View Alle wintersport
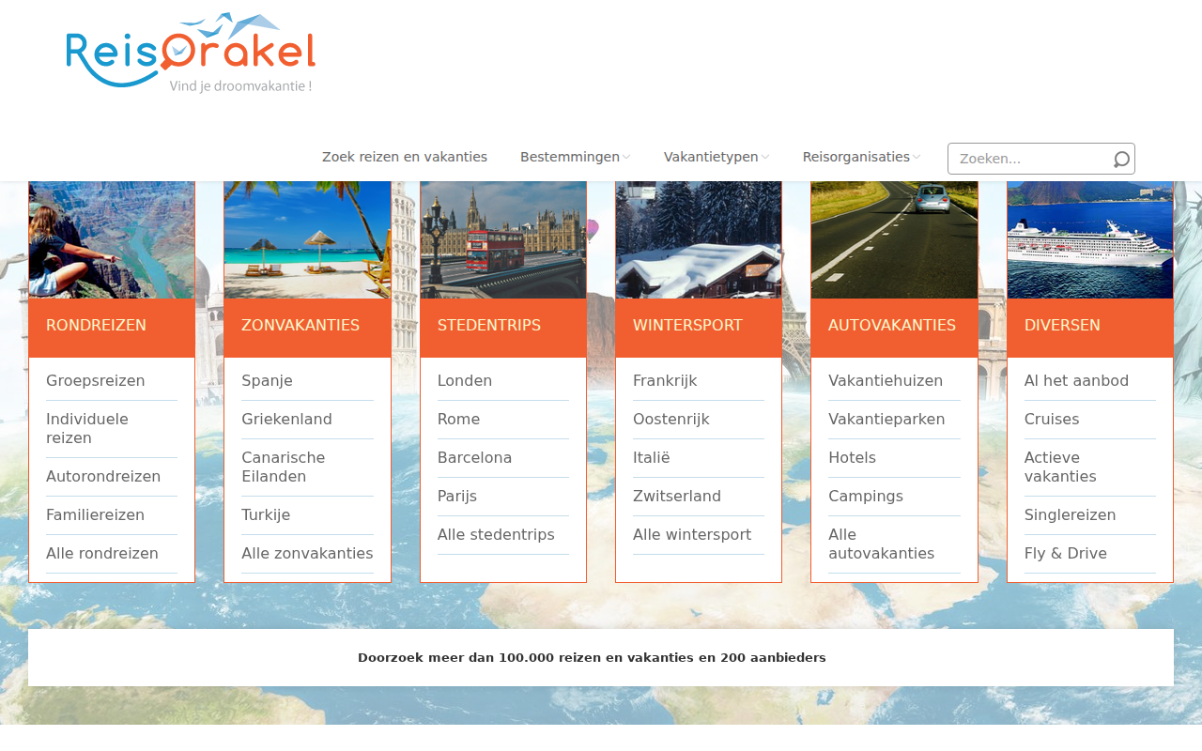The width and height of the screenshot is (1202, 751). (692, 535)
